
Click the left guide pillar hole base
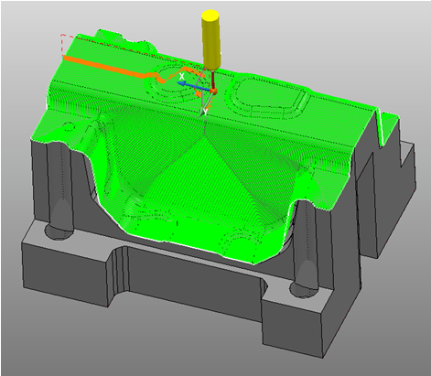pos(59,231)
